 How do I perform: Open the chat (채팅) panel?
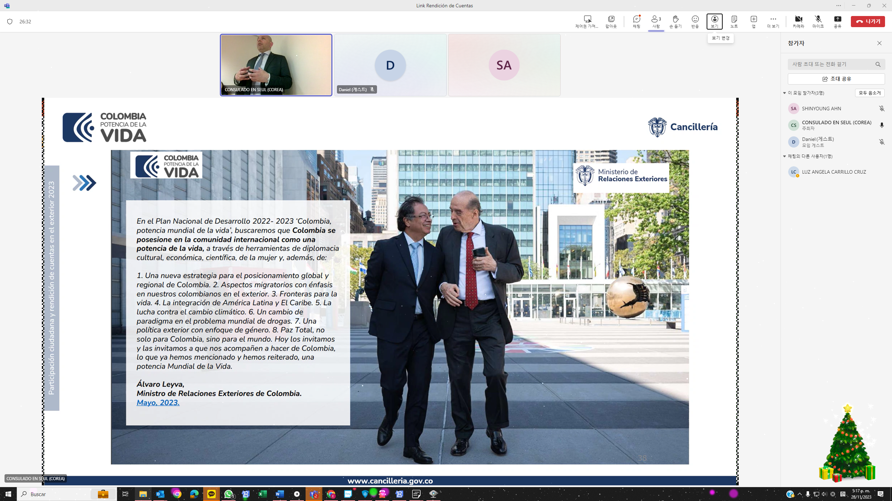pyautogui.click(x=637, y=22)
